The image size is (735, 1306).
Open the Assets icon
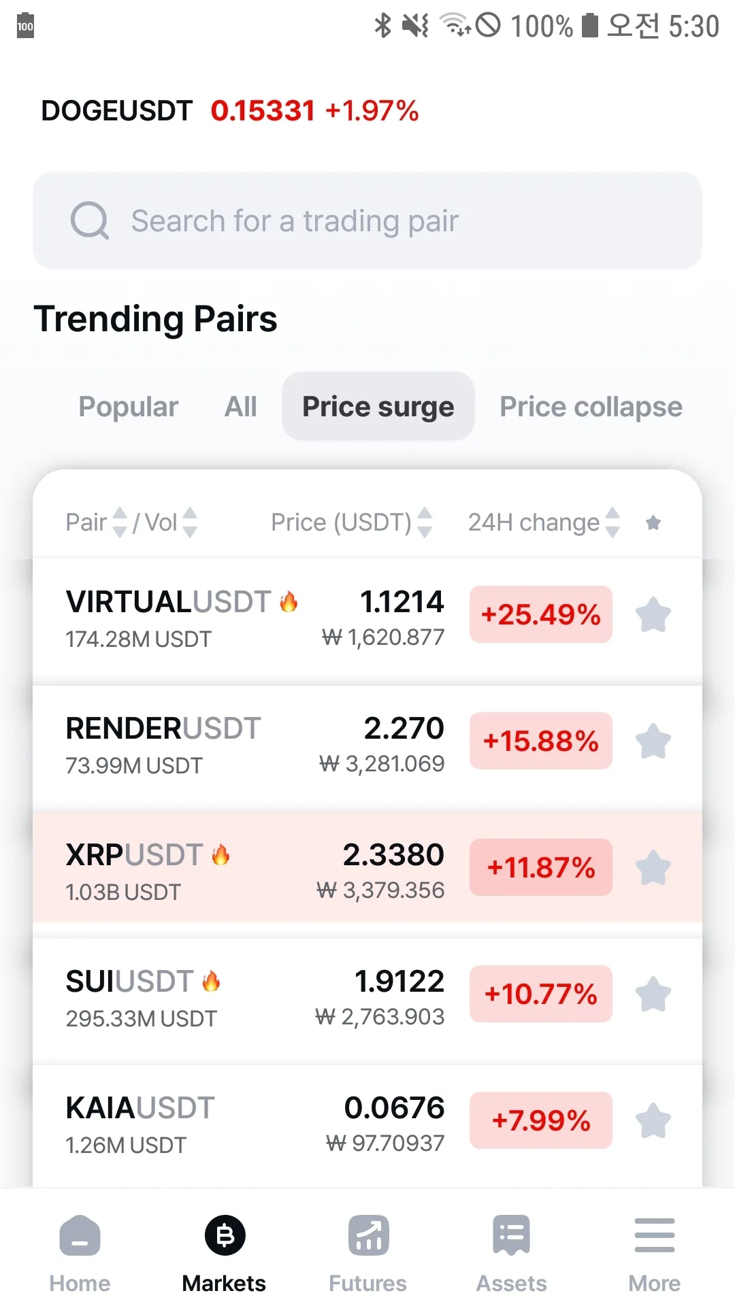point(511,1235)
